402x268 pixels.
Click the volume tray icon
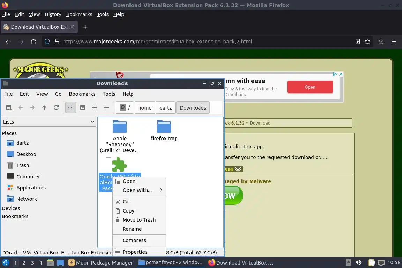coord(358,263)
